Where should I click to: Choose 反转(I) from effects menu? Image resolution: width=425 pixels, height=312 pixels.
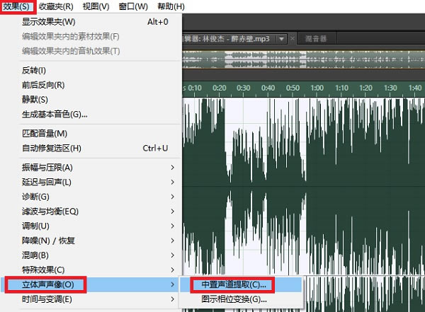[34, 70]
